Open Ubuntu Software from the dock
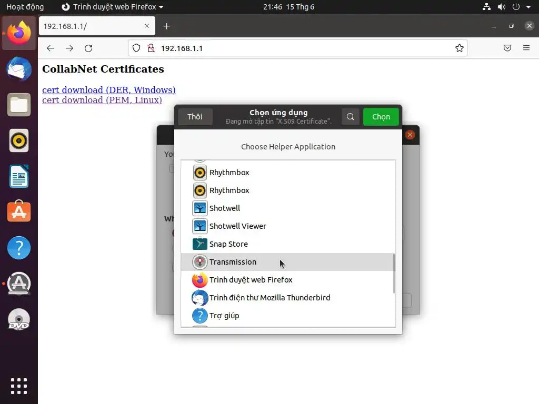 click(19, 212)
